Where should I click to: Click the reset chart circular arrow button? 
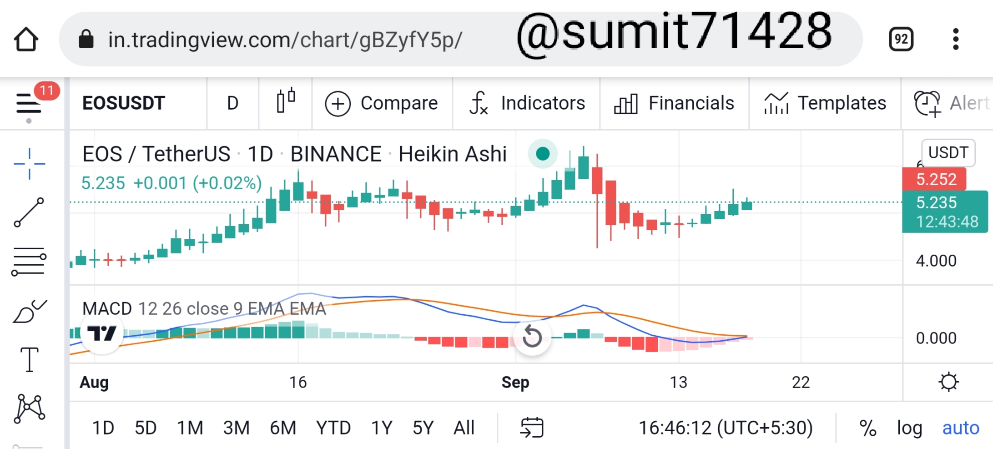(532, 337)
